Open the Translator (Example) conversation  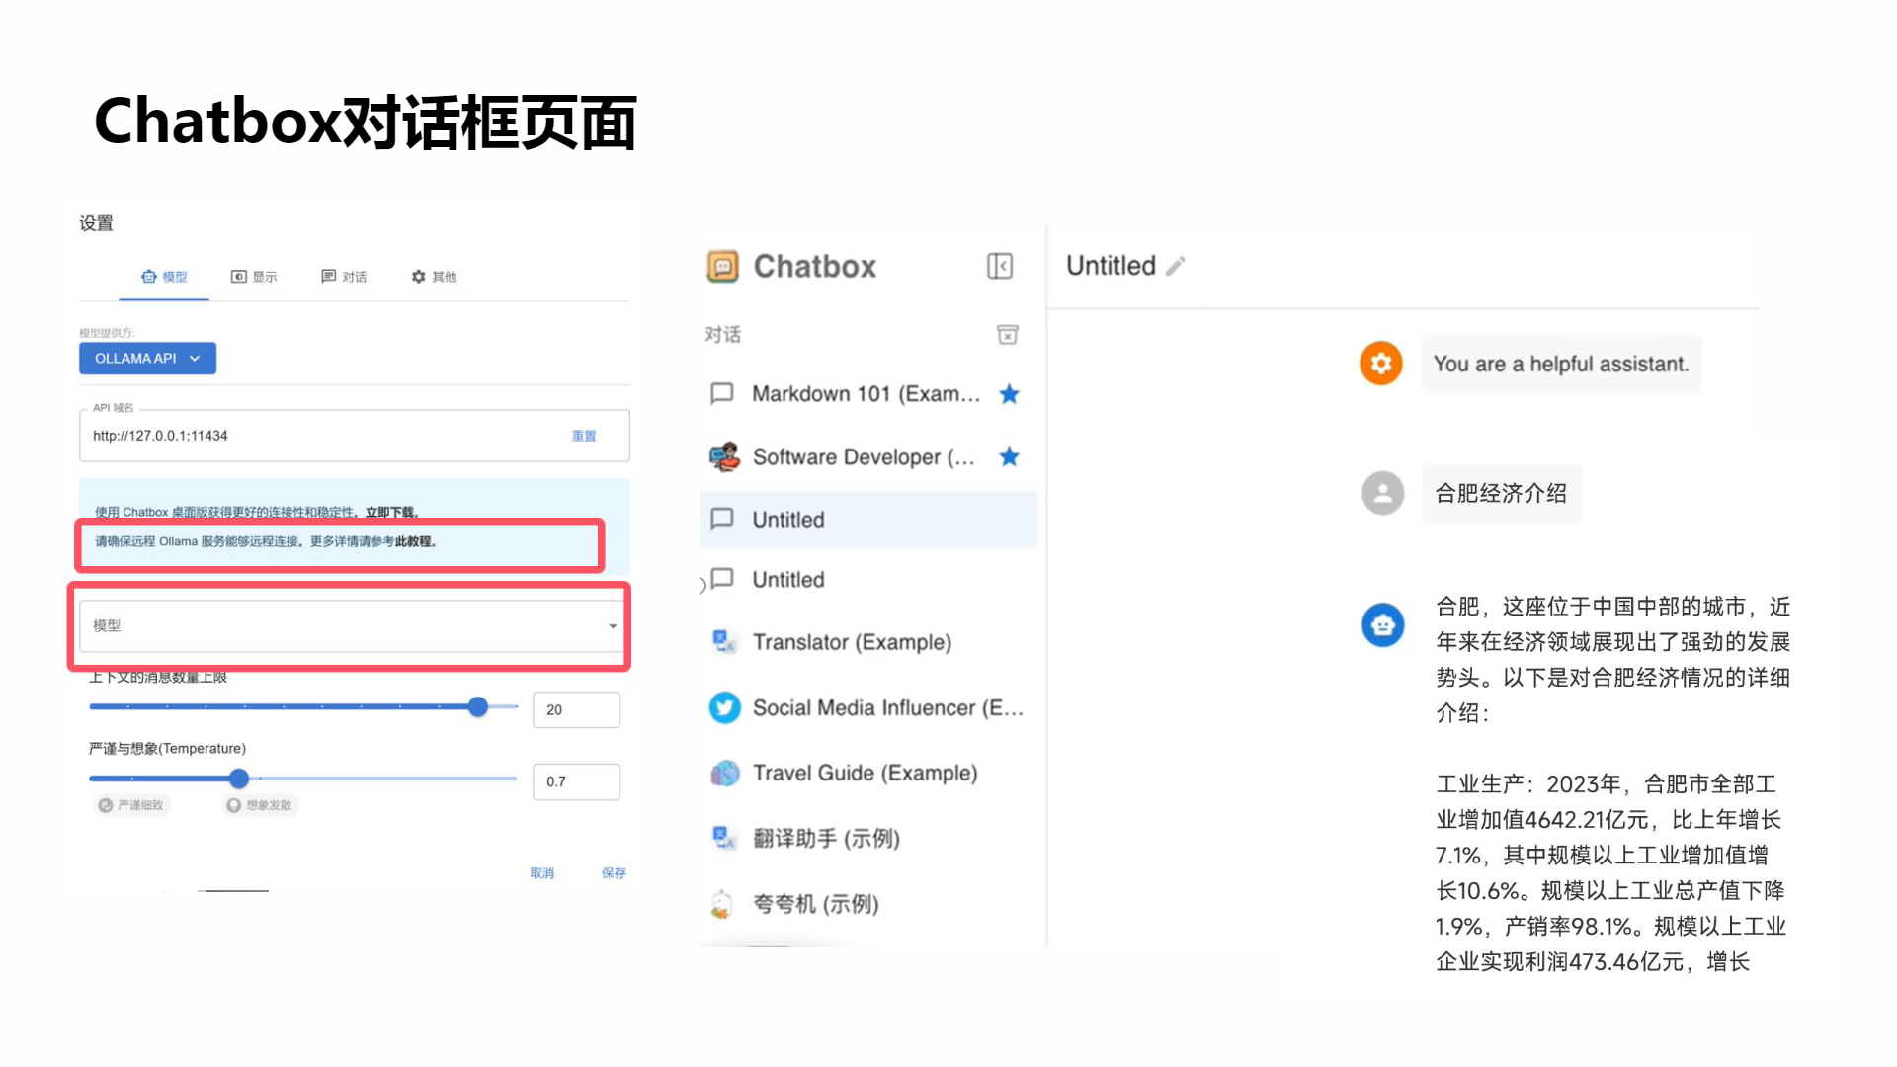point(867,642)
